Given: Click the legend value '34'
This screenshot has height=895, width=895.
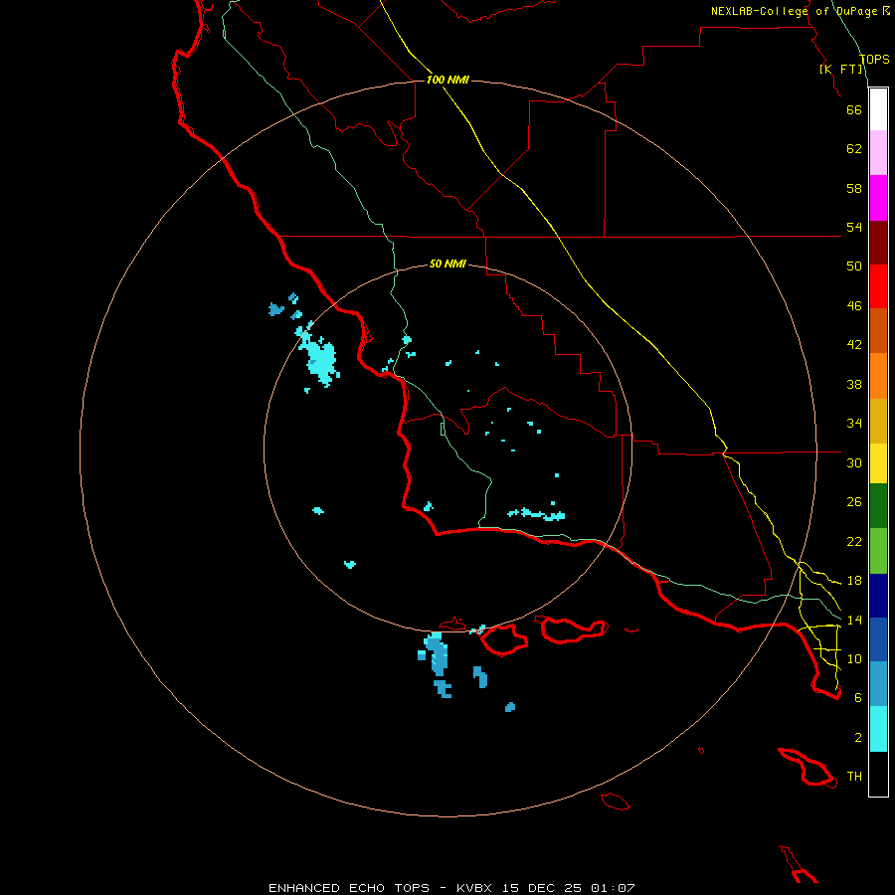Looking at the screenshot, I should pos(854,424).
